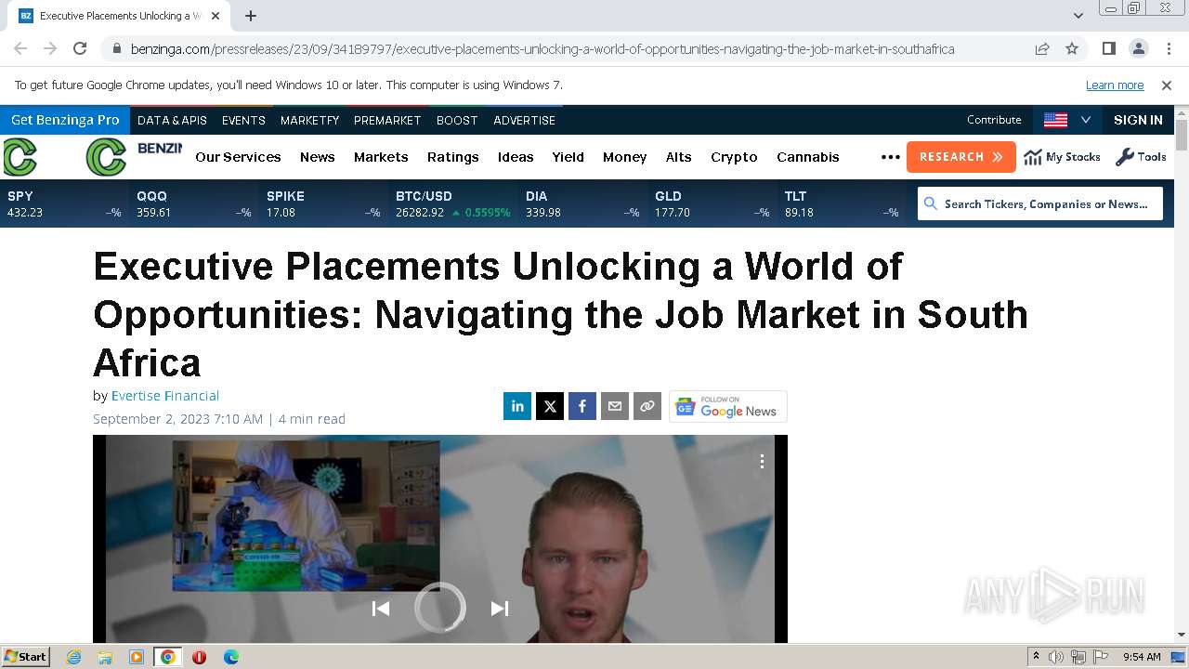Click the Benzinga logo
The height and width of the screenshot is (669, 1189).
click(134, 156)
